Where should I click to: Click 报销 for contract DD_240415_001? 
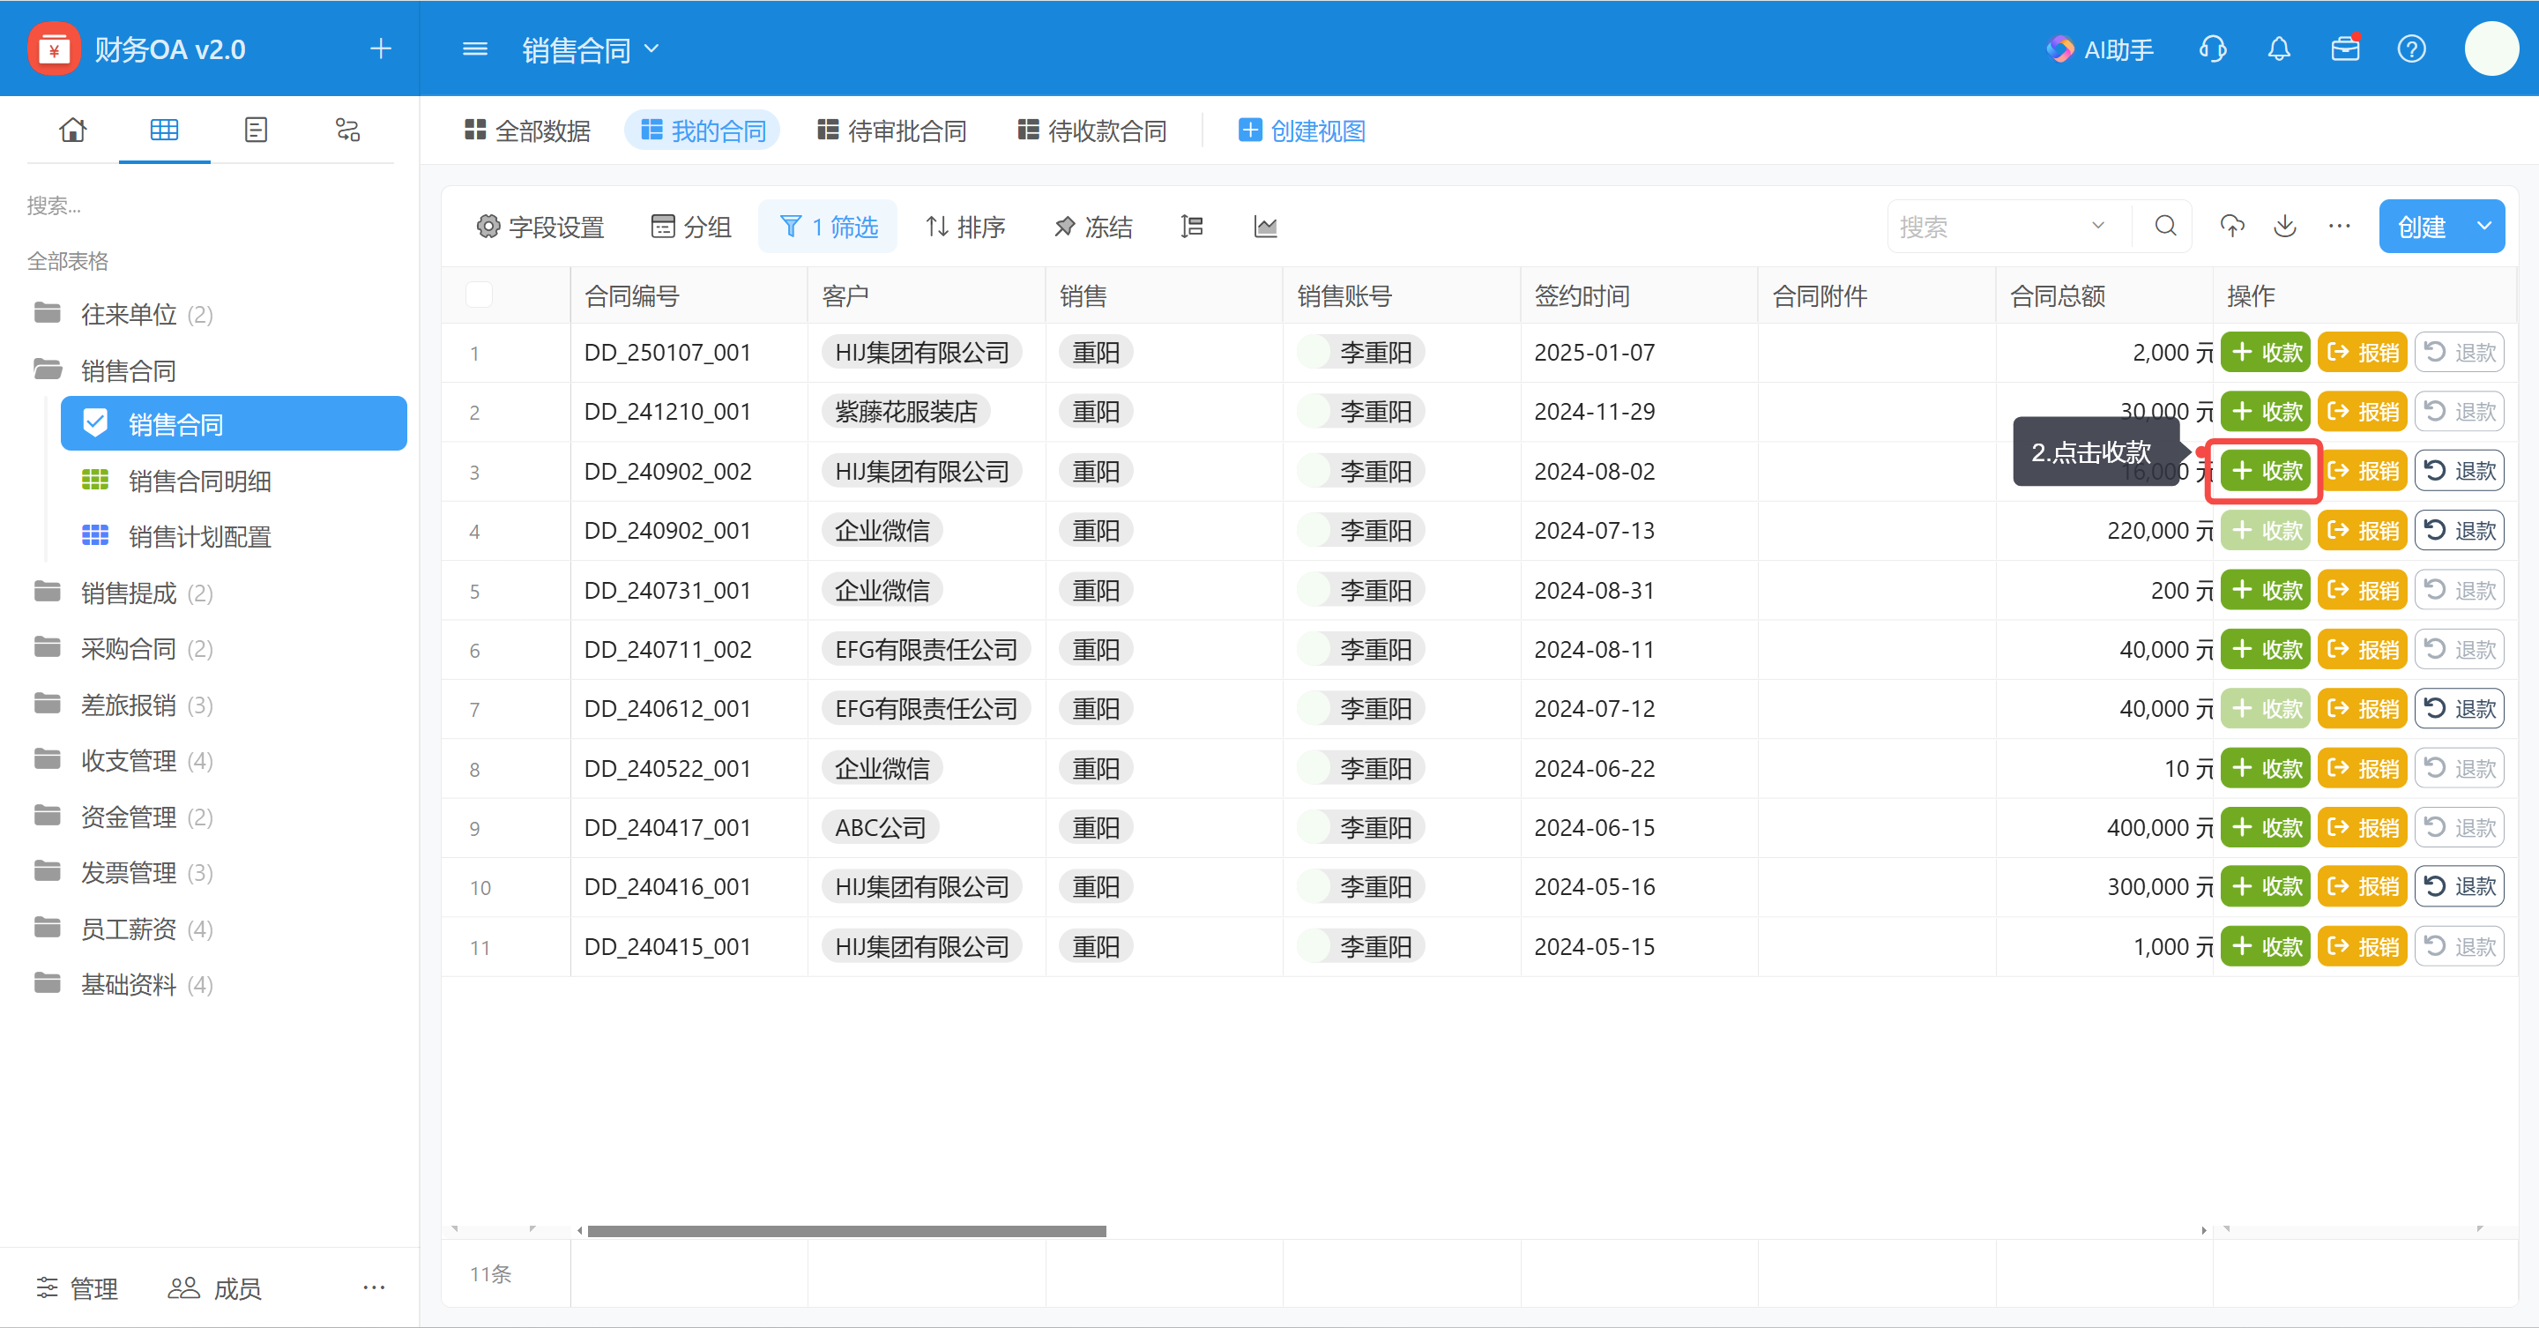[2362, 945]
